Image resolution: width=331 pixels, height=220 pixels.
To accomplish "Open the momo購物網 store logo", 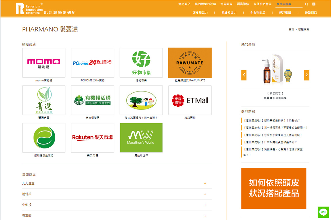I will 44,63.
